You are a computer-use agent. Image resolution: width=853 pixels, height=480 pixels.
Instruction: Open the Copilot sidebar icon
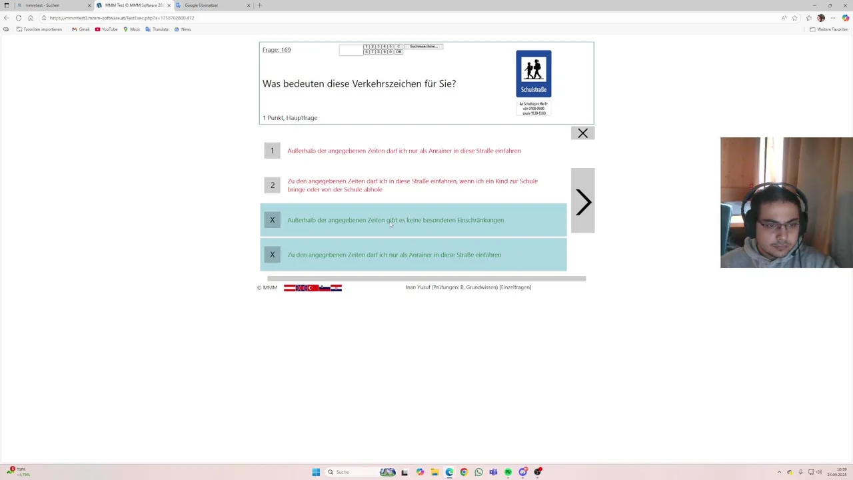(845, 18)
